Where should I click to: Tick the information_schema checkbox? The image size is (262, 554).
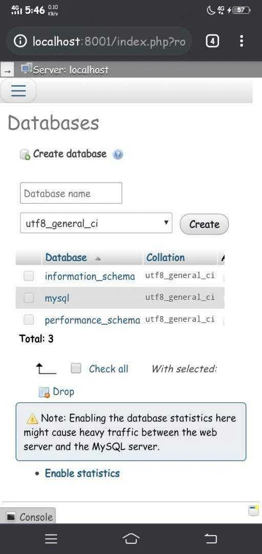[29, 276]
